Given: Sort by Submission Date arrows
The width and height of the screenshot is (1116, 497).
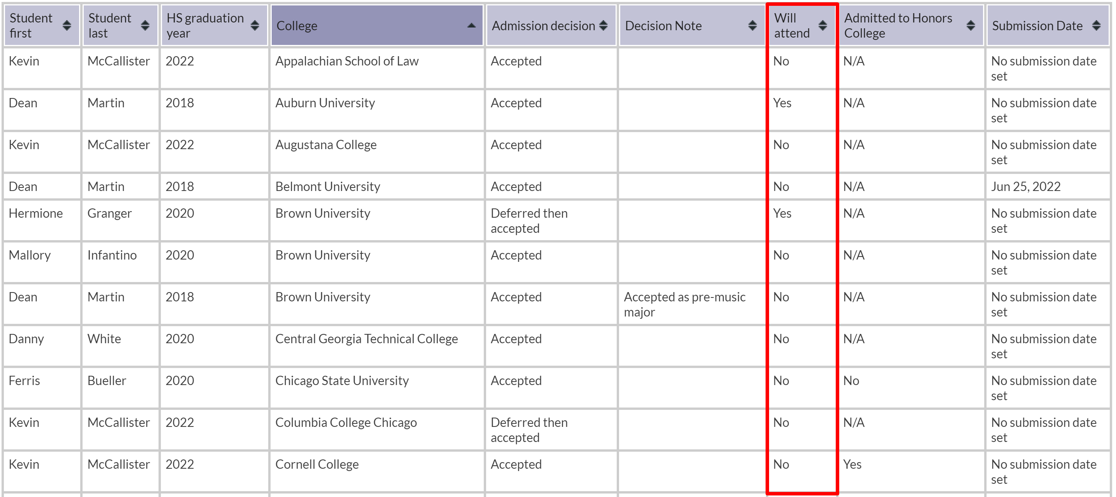Looking at the screenshot, I should point(1096,26).
